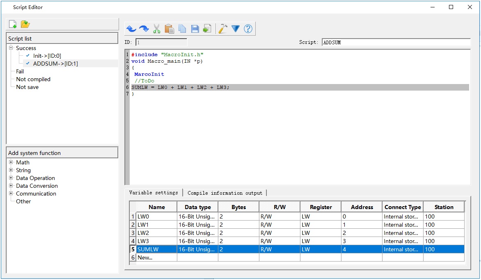Click the open folder icon above Script list
Viewport: 481px width, 280px height.
25,25
